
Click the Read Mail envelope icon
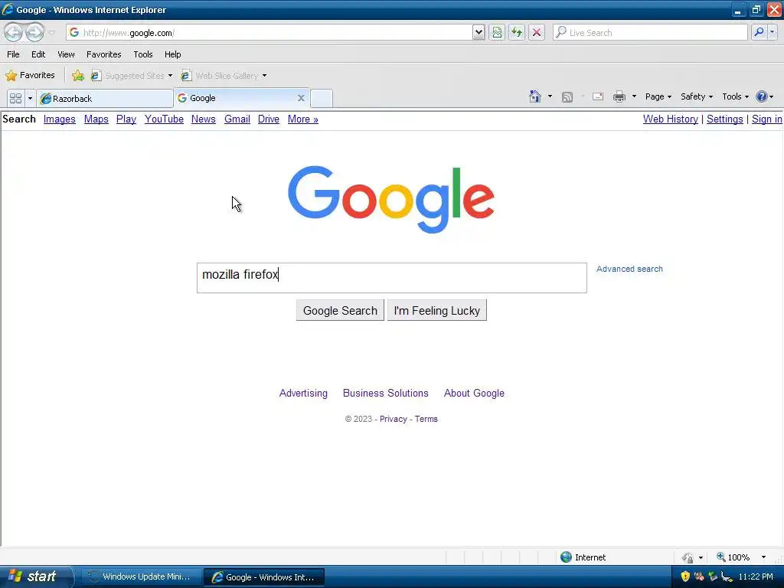coord(598,96)
